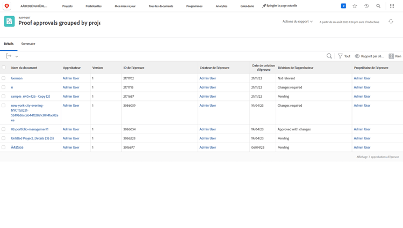
Task: Open proof creator Admin User in ÅÆØåöä row
Action: 207,148
